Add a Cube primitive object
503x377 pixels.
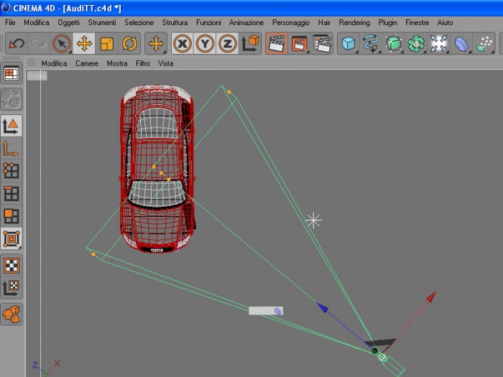click(349, 43)
